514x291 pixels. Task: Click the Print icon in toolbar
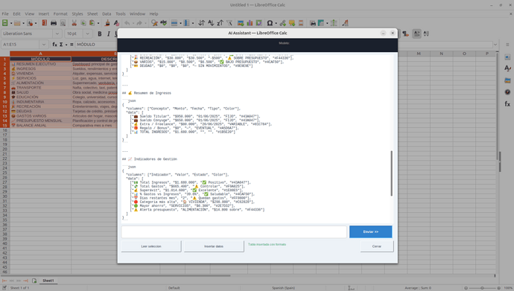[54, 23]
